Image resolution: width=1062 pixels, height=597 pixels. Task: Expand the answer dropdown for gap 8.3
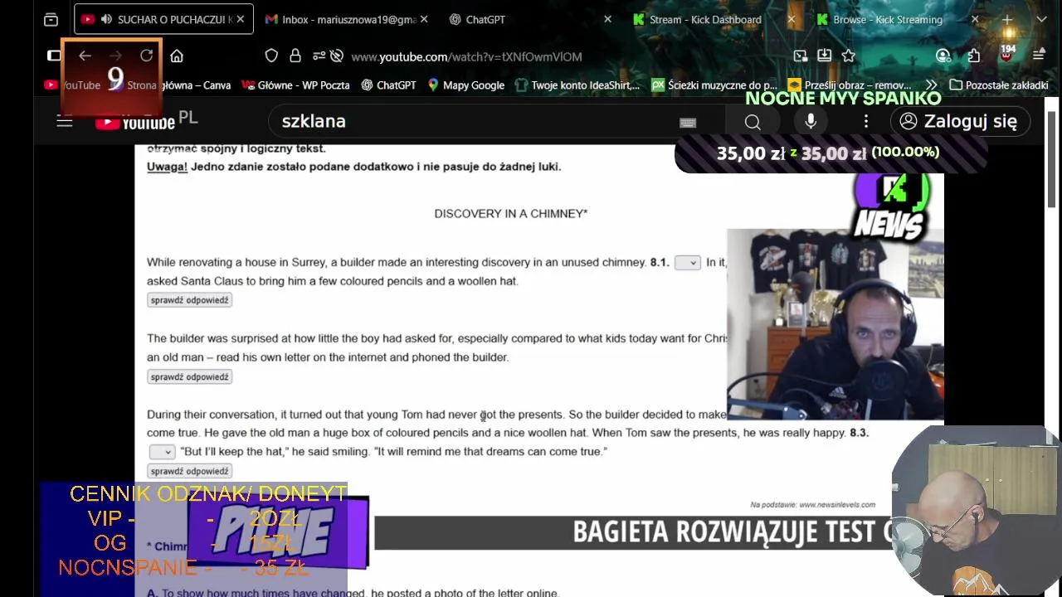point(162,452)
